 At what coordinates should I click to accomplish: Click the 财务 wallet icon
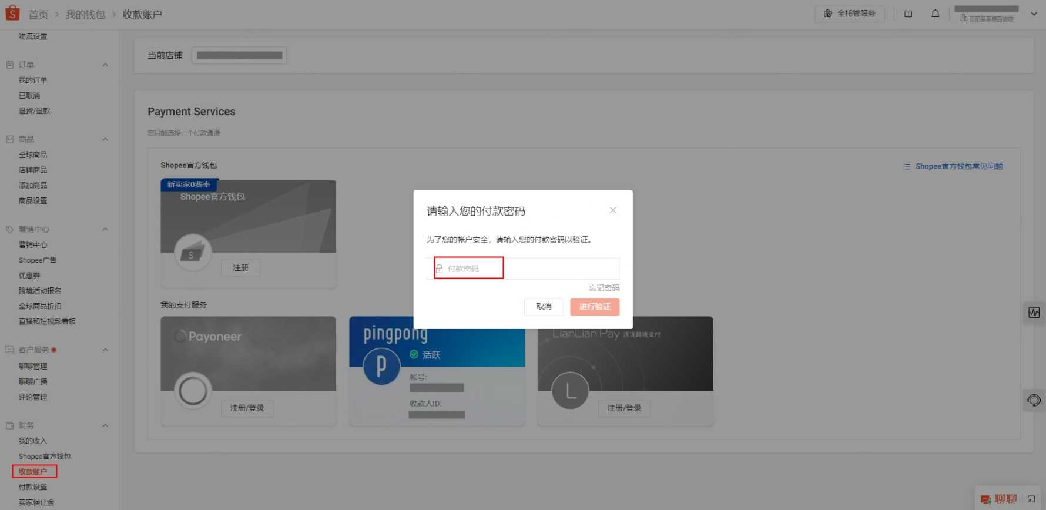tap(10, 425)
